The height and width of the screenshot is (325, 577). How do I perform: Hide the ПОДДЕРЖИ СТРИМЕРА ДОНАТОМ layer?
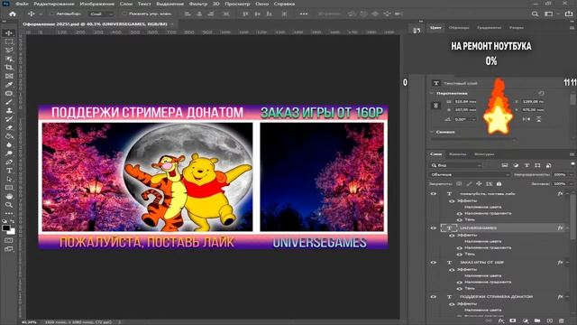tap(434, 297)
